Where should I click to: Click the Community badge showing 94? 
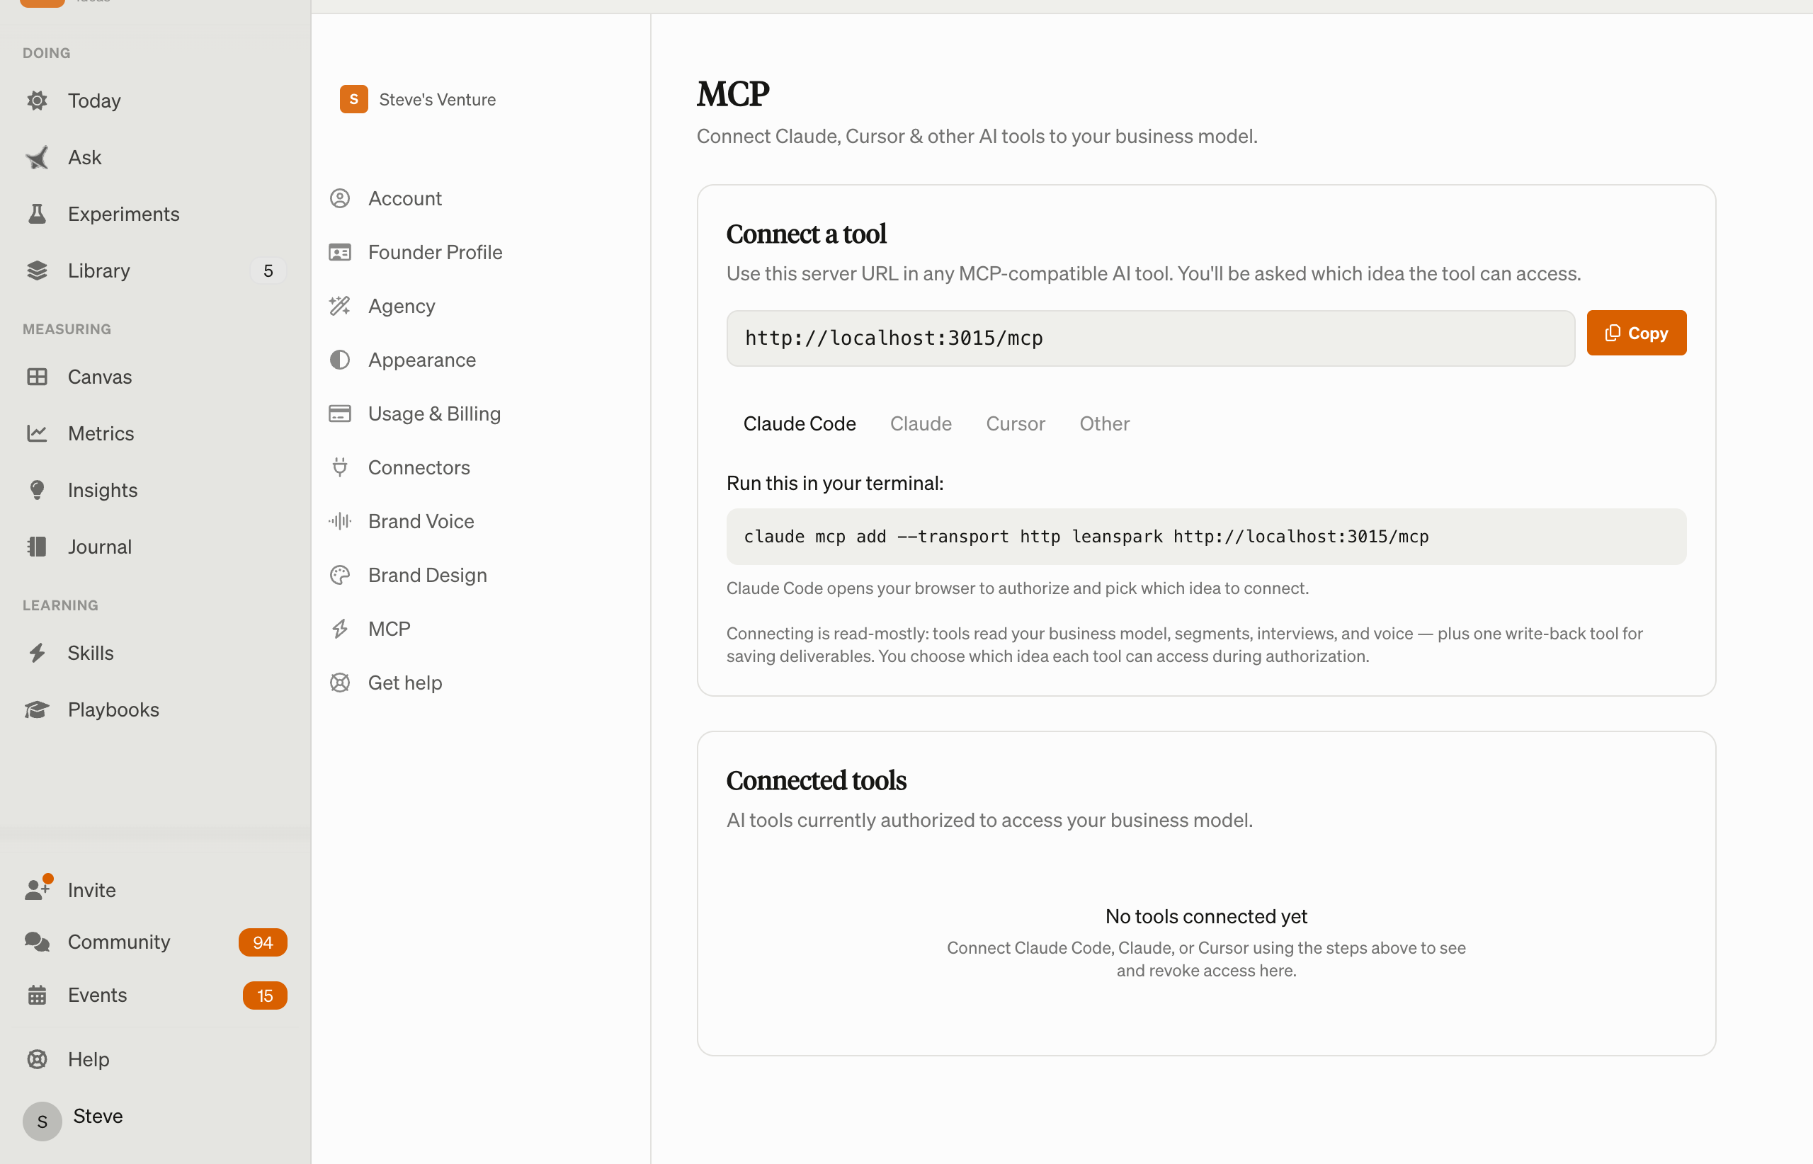tap(262, 942)
